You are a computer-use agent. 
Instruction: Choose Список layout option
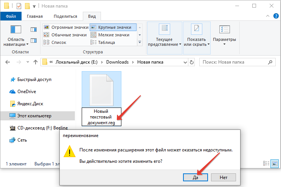click(x=55, y=42)
